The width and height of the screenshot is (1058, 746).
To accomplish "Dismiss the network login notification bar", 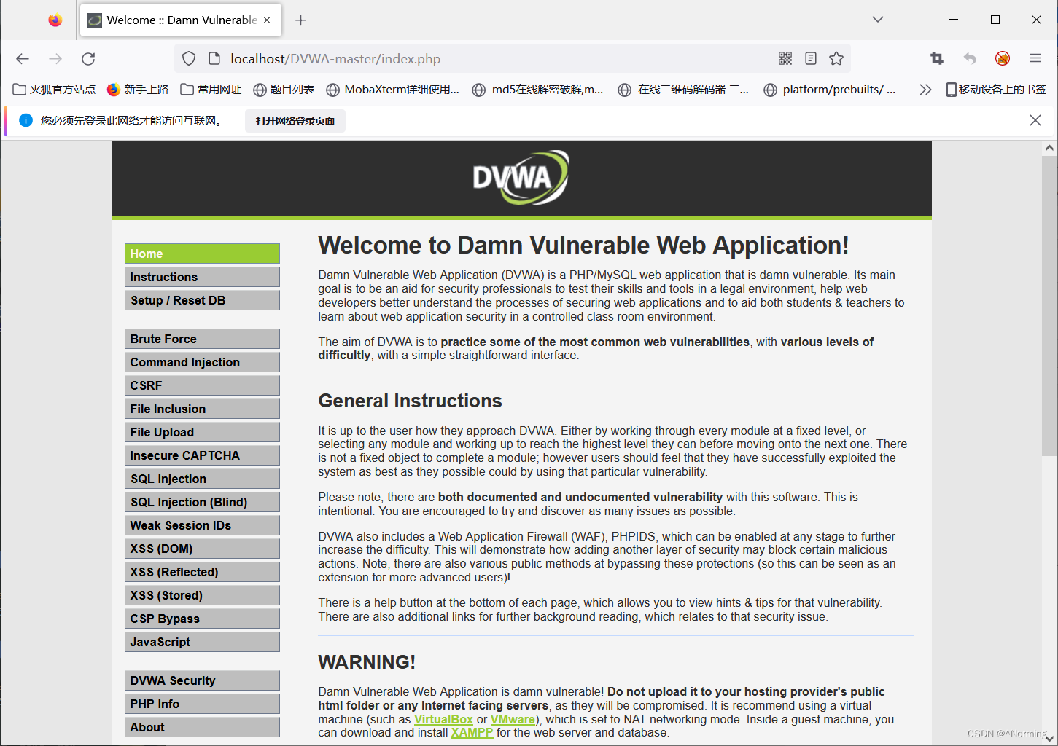I will (1035, 120).
